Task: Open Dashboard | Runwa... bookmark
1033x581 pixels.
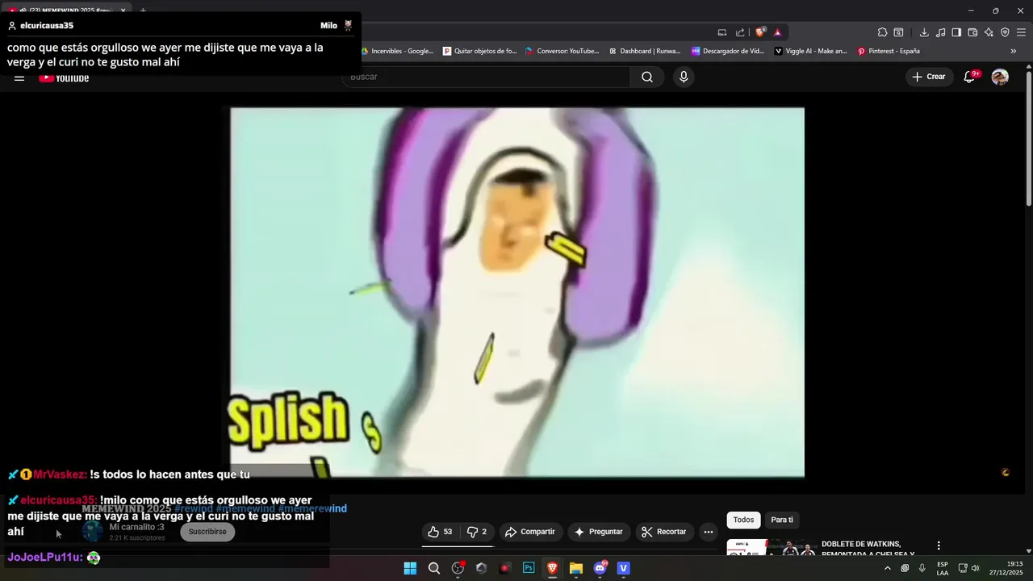Action: 645,51
